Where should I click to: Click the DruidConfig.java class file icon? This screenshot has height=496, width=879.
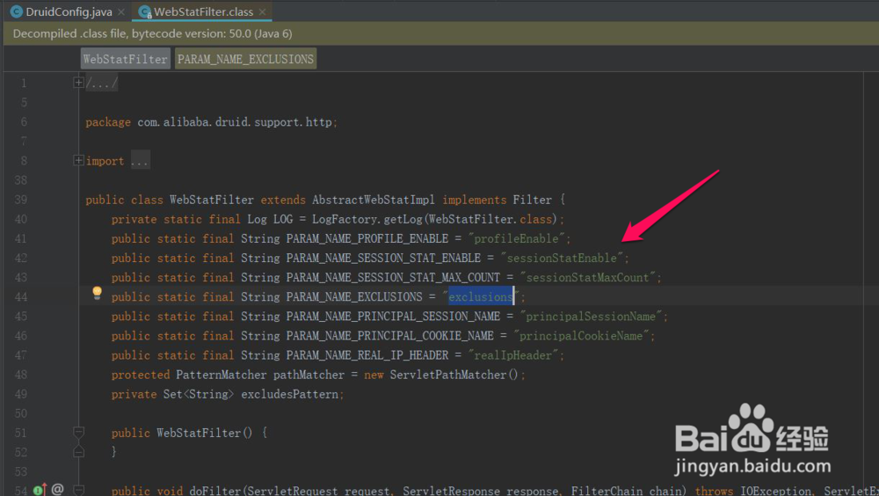click(x=16, y=11)
